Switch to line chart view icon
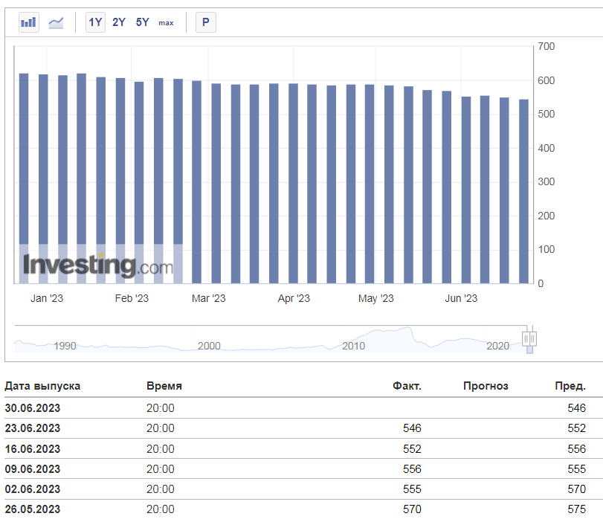This screenshot has height=522, width=603. click(57, 23)
